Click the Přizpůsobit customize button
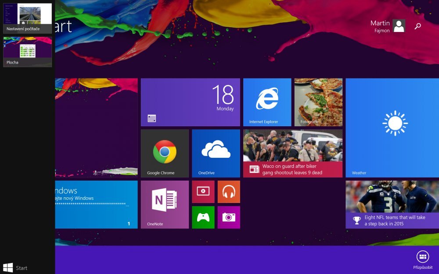Viewport: 439px width, 274px height. tap(423, 260)
